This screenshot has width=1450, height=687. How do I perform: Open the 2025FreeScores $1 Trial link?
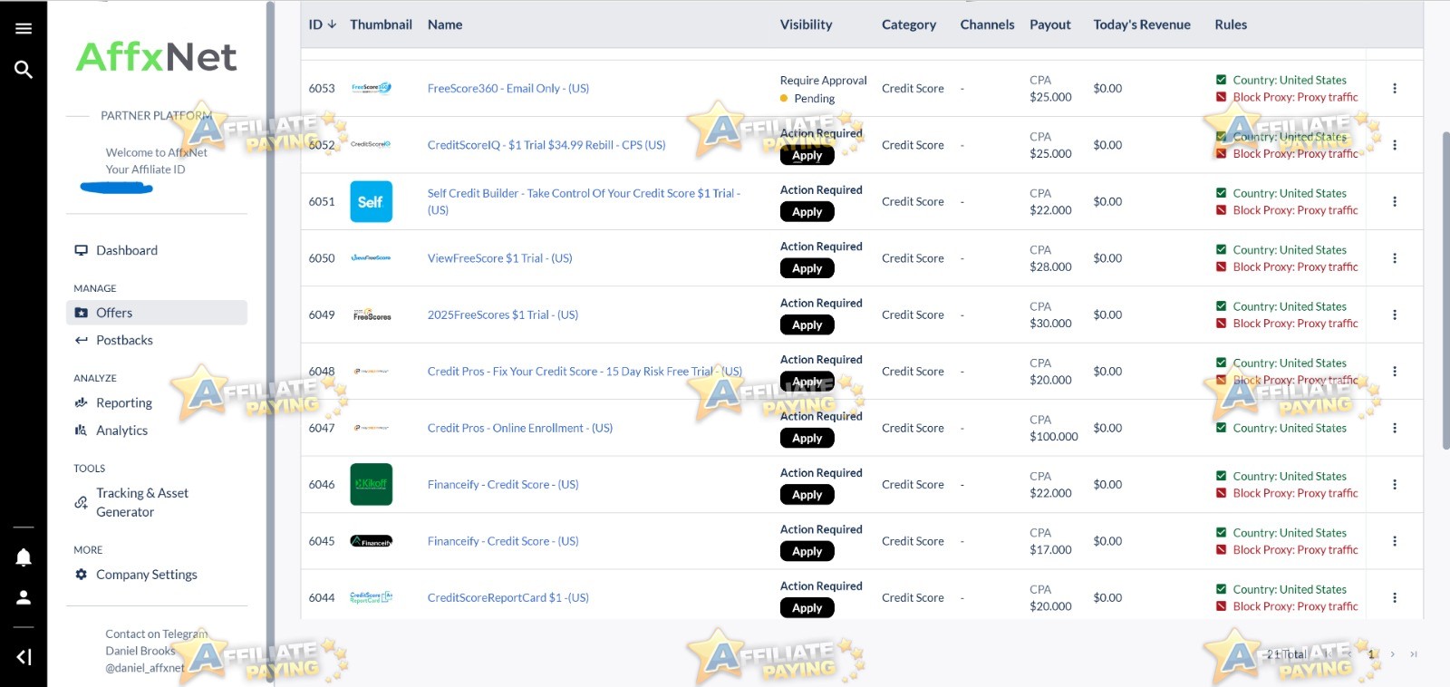coord(503,314)
